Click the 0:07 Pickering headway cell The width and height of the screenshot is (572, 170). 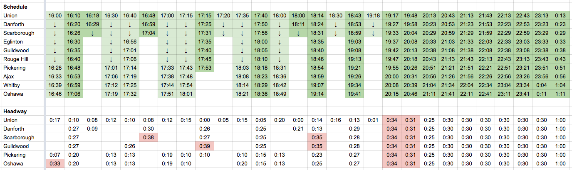pos(55,155)
